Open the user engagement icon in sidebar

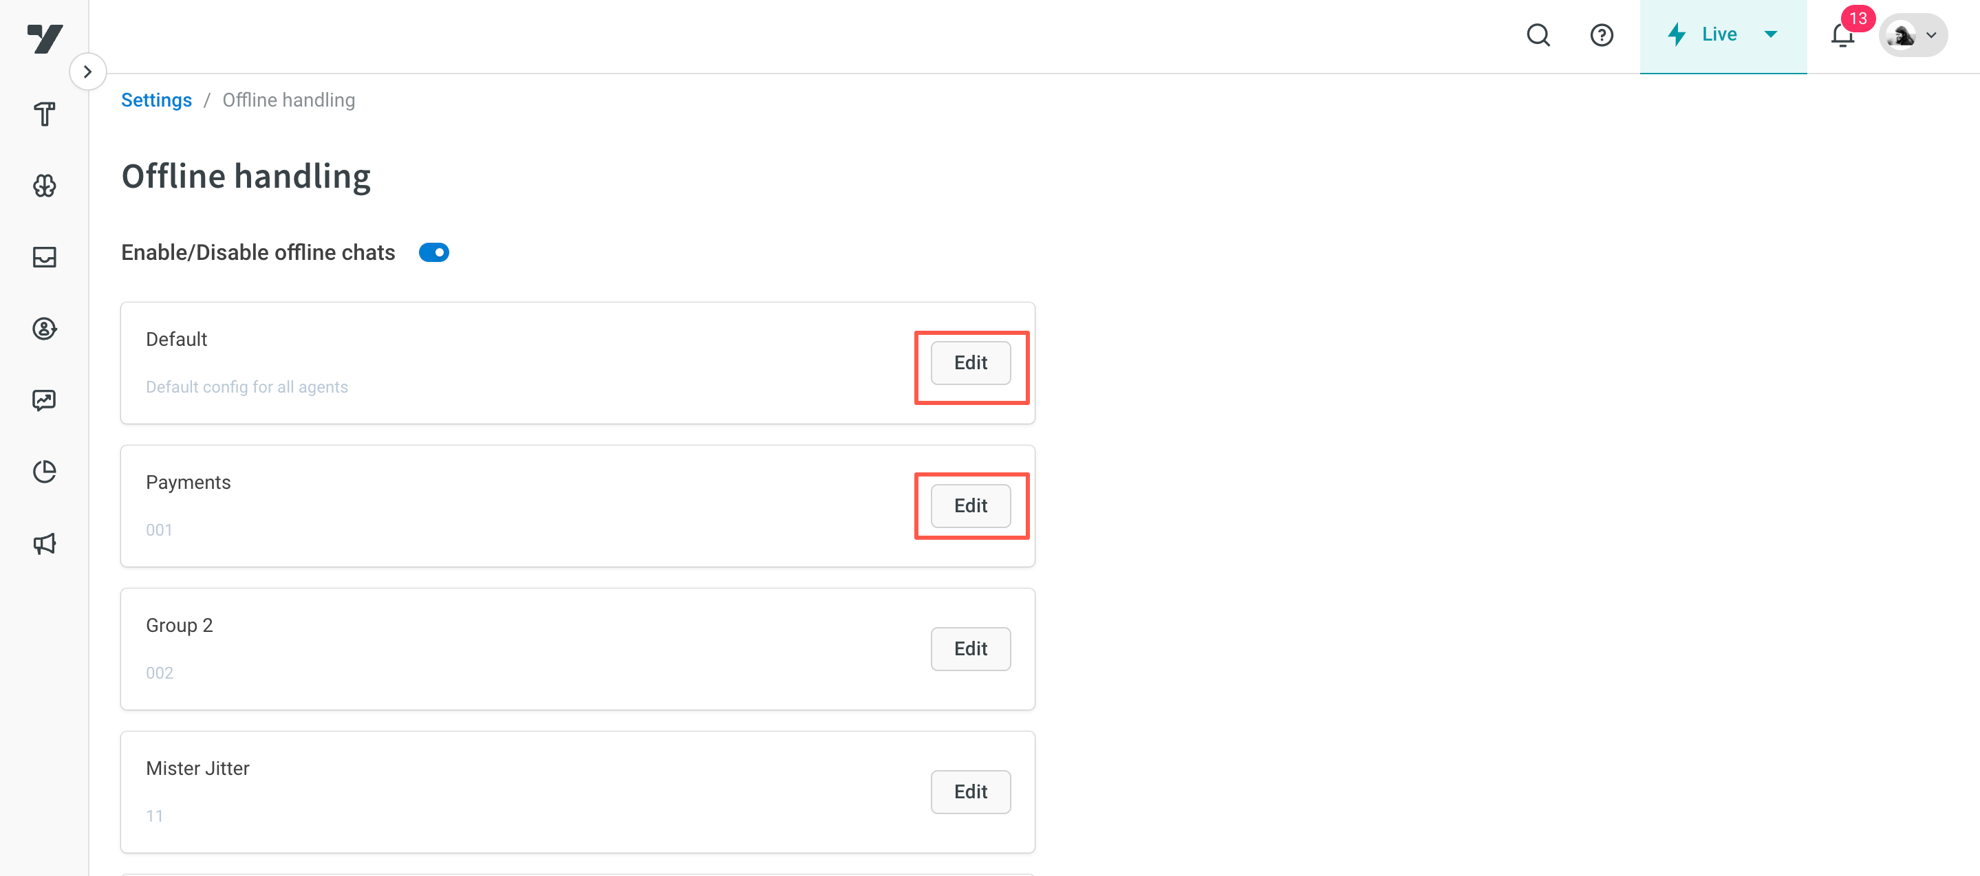[45, 328]
